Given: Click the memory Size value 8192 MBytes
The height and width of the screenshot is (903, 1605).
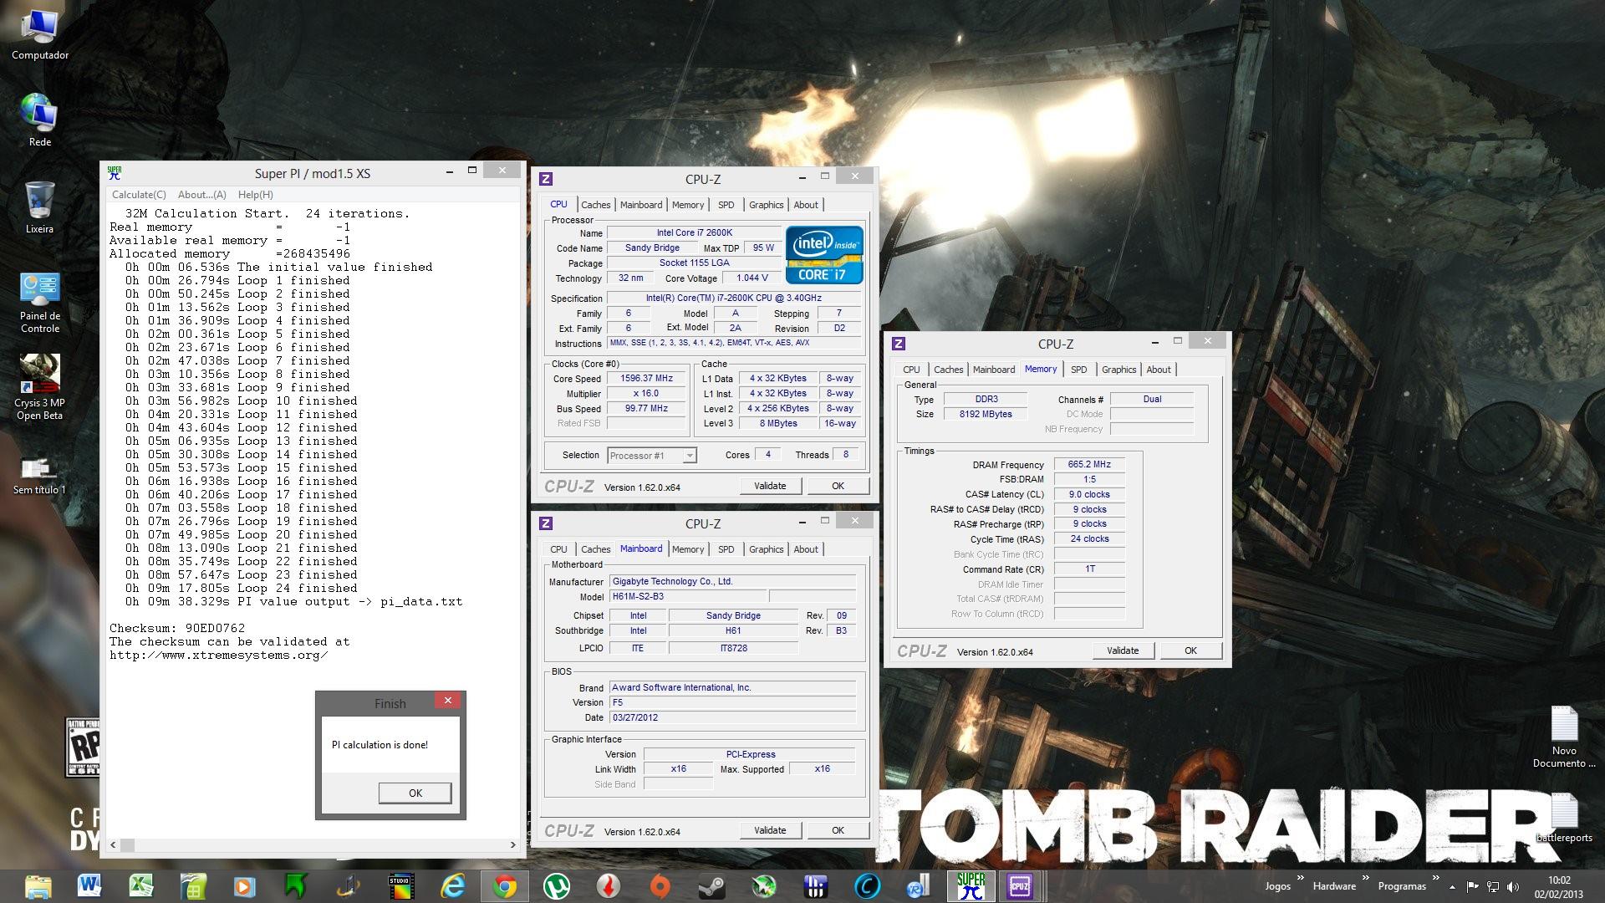Looking at the screenshot, I should tap(985, 414).
